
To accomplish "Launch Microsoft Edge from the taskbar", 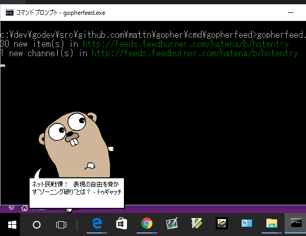I will 97,224.
